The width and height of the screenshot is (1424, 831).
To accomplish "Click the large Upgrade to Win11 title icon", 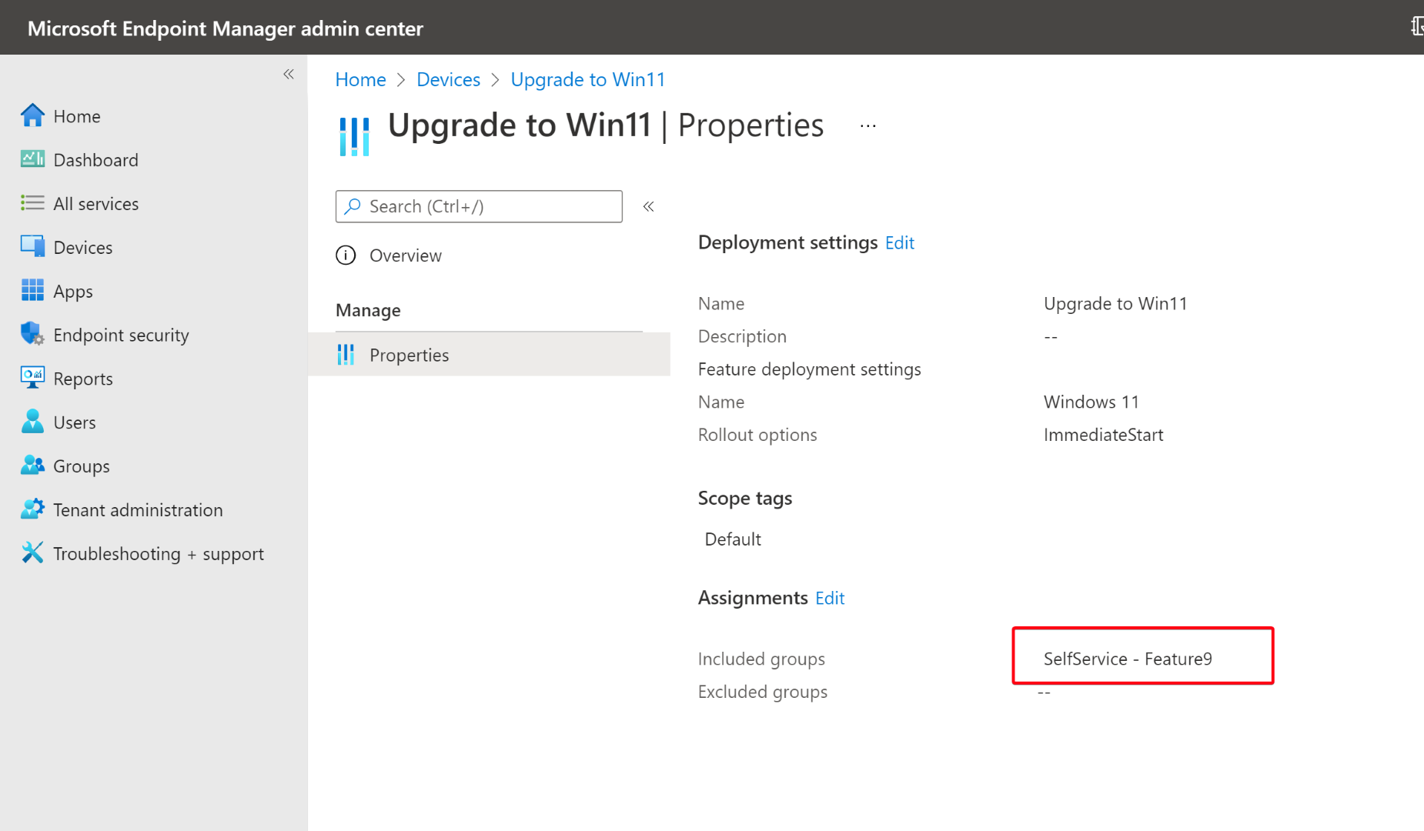I will click(354, 136).
